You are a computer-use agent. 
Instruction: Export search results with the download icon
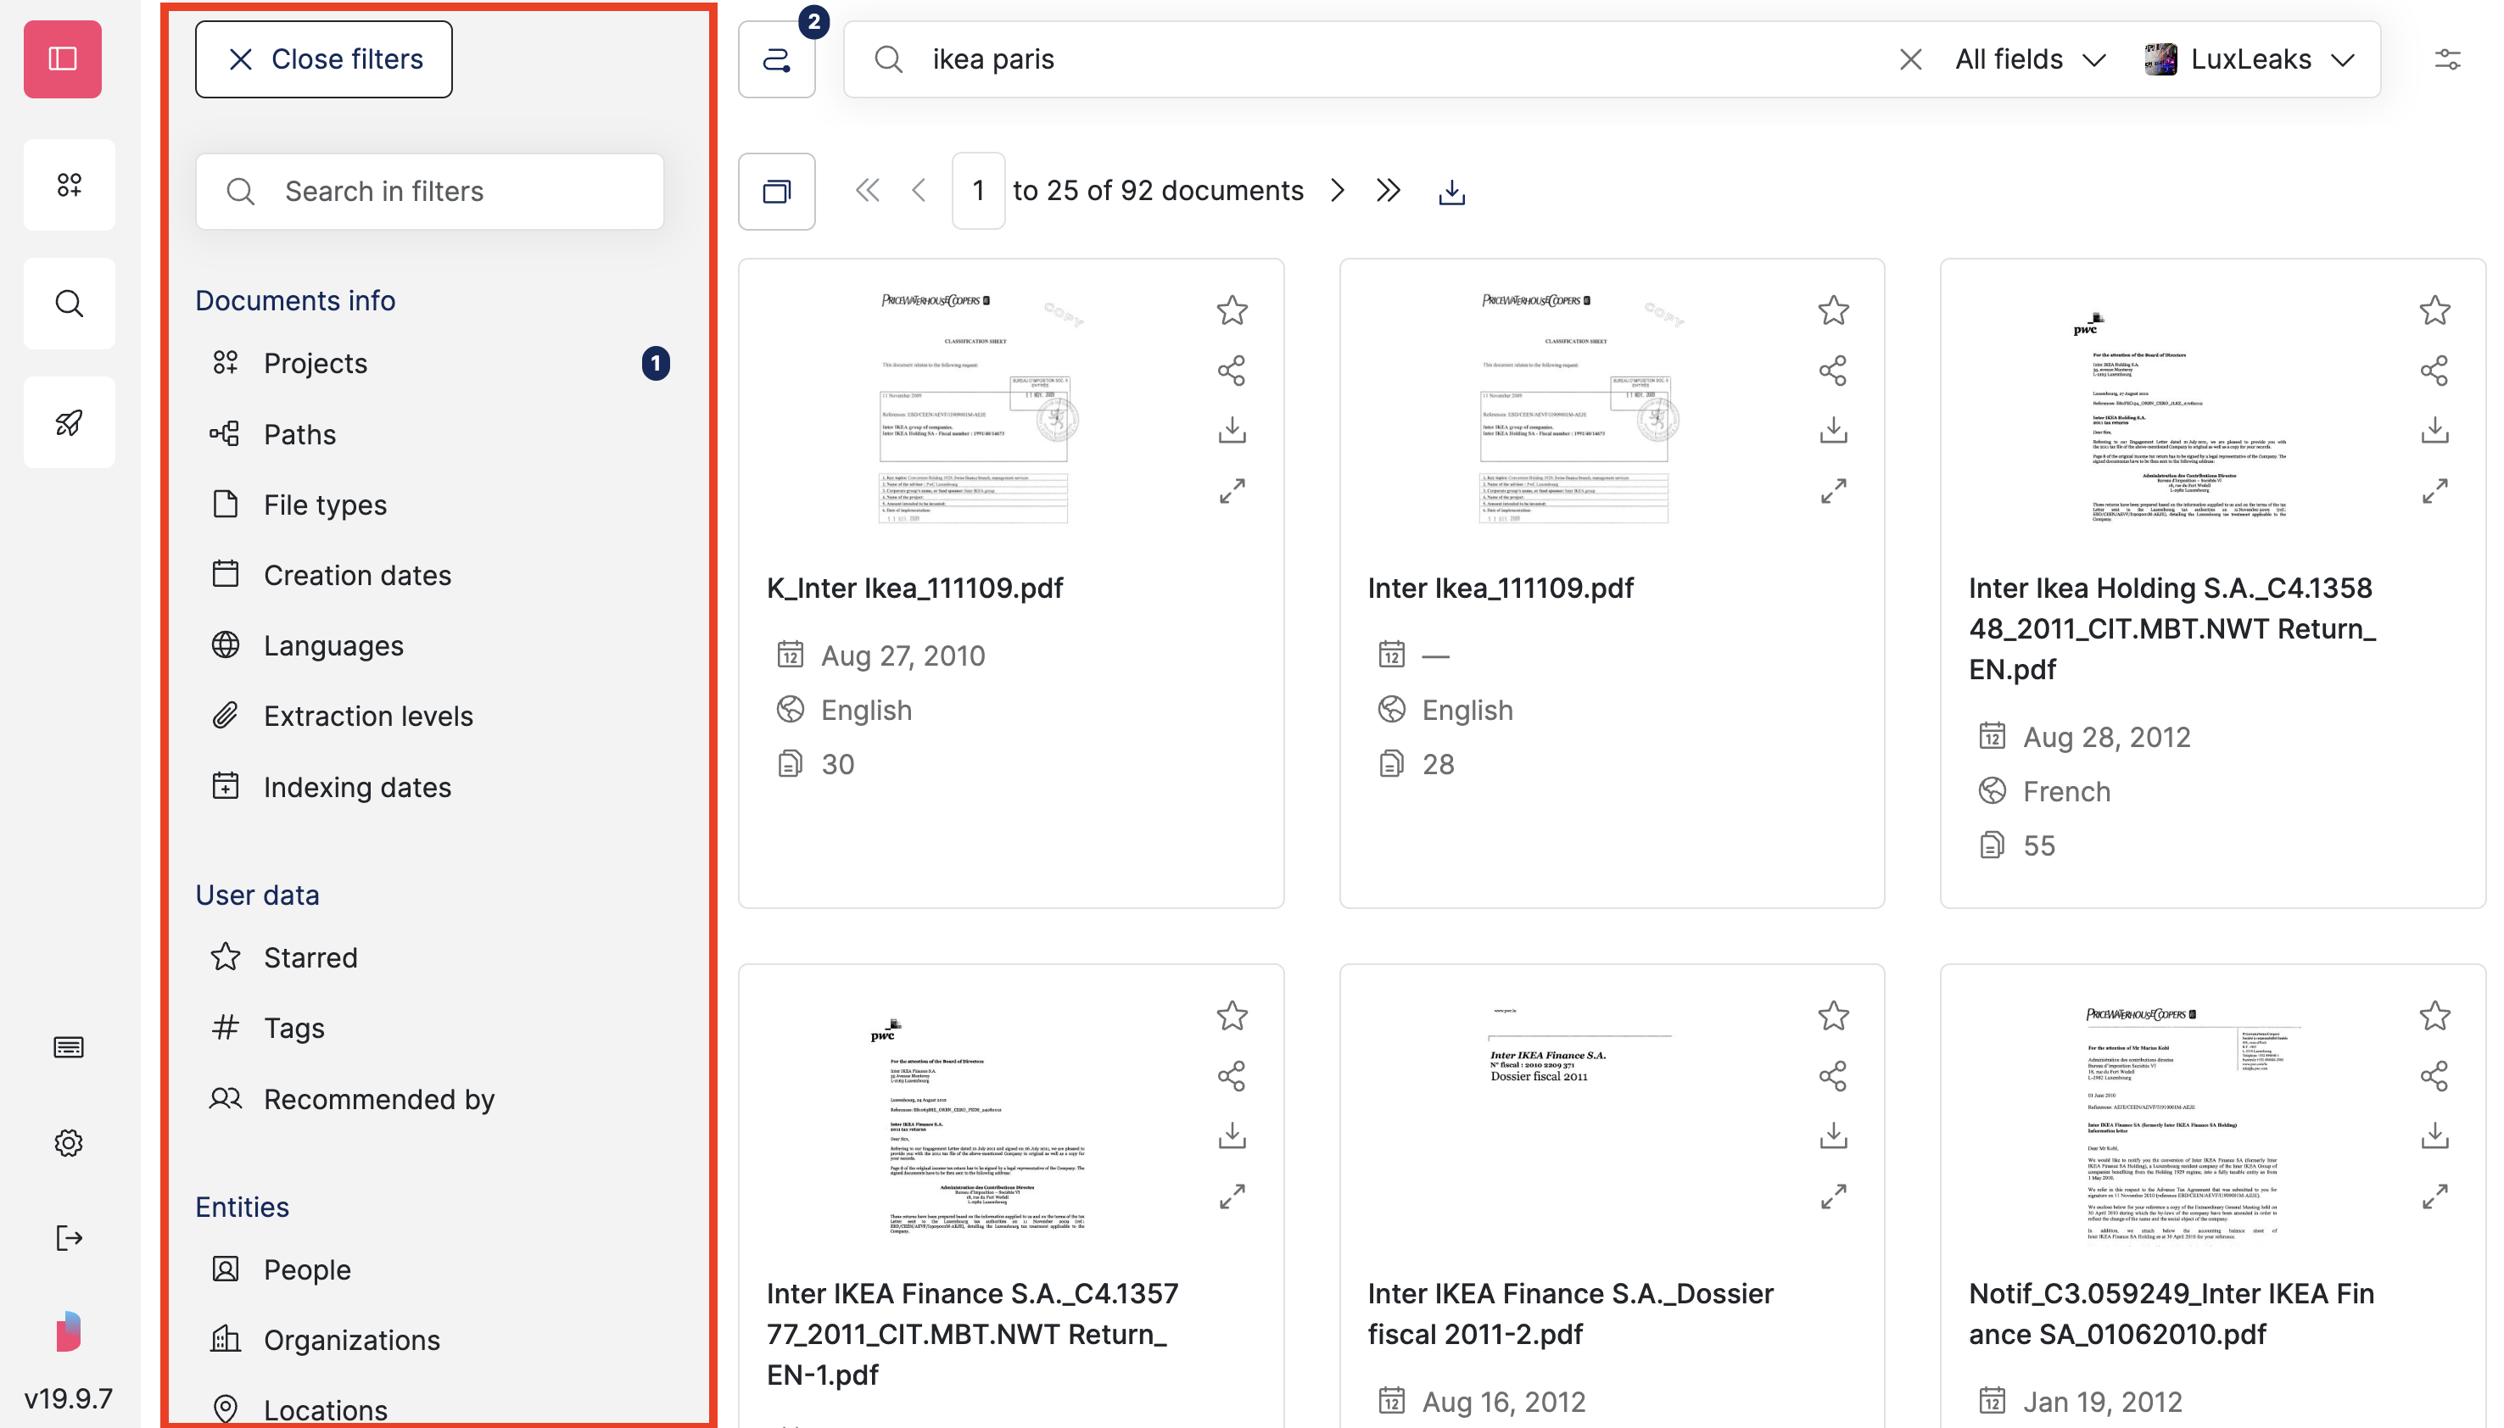(x=1451, y=190)
